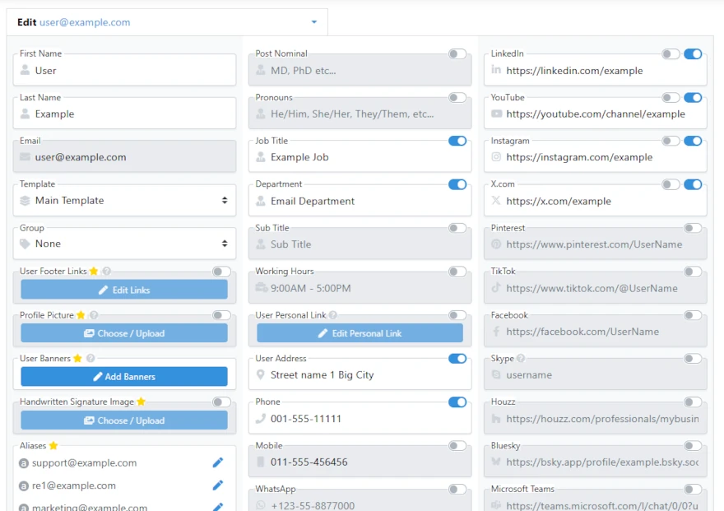Click the help icon next to User Footer Links
Viewport: 724px width, 511px height.
coord(107,272)
